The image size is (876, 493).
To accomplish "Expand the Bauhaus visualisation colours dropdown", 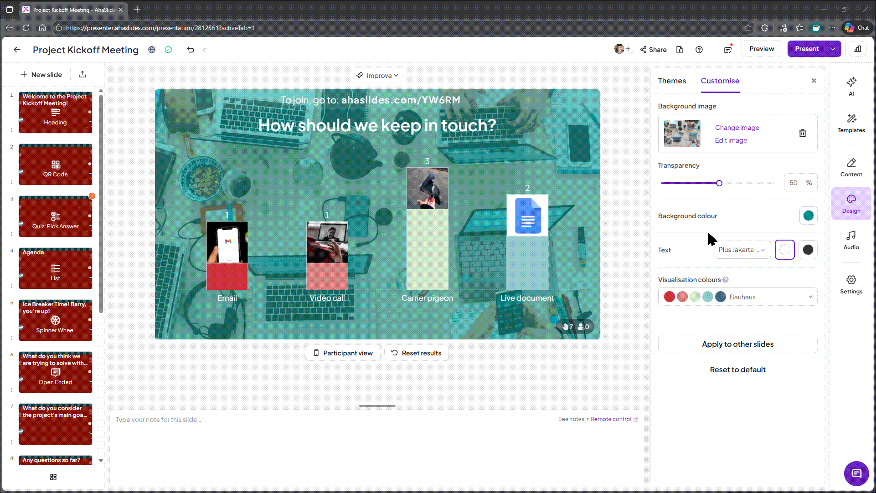I will [x=737, y=297].
